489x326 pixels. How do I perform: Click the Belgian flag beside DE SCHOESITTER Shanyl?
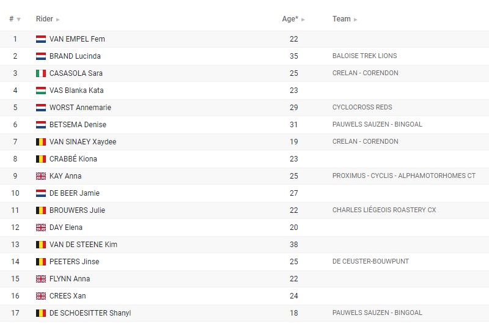tap(41, 313)
